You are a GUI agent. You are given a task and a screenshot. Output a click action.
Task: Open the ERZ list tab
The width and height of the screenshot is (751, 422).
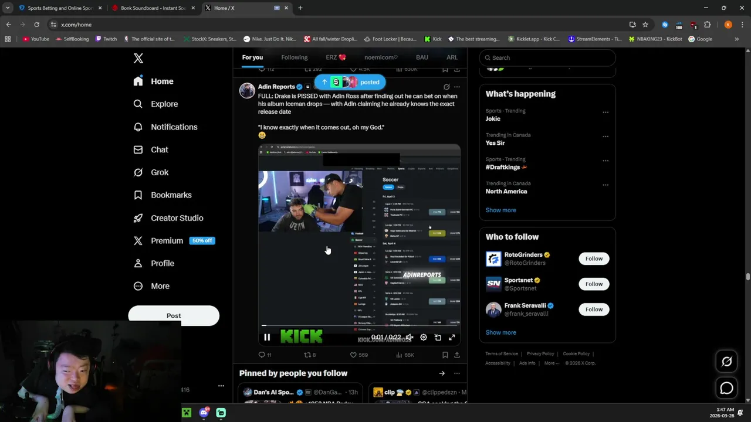click(x=336, y=57)
